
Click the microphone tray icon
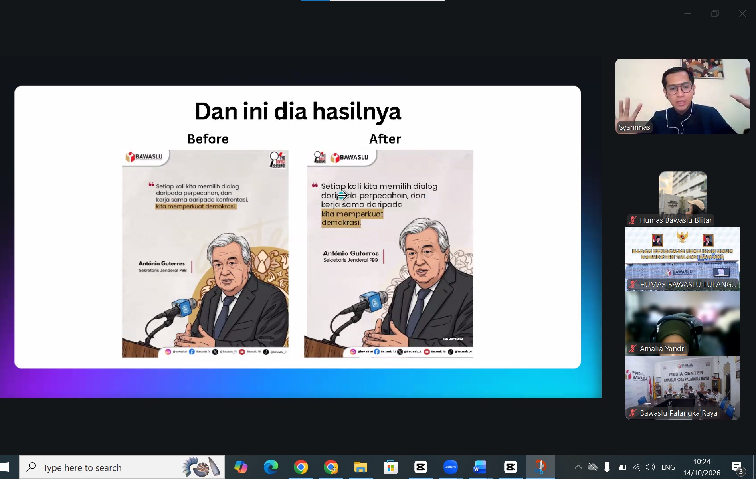click(607, 467)
